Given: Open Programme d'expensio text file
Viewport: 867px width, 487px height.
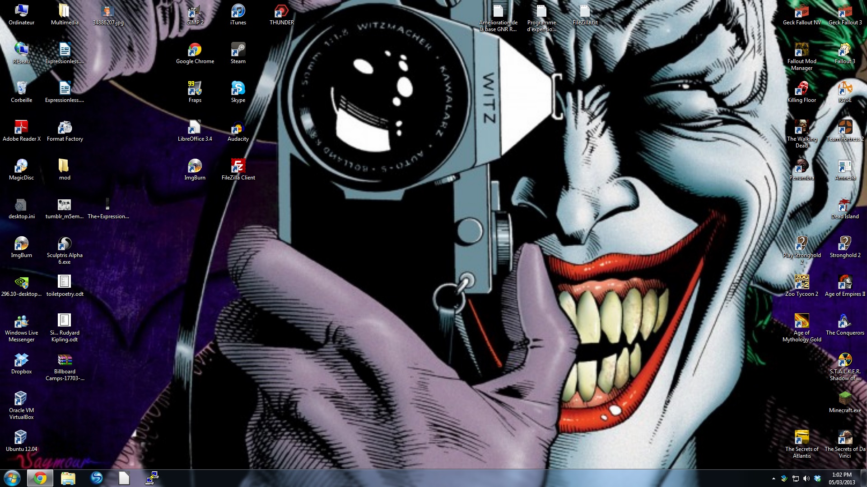Looking at the screenshot, I should (x=541, y=18).
